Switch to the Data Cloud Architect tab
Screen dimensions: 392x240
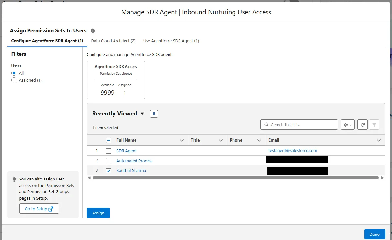pyautogui.click(x=113, y=41)
